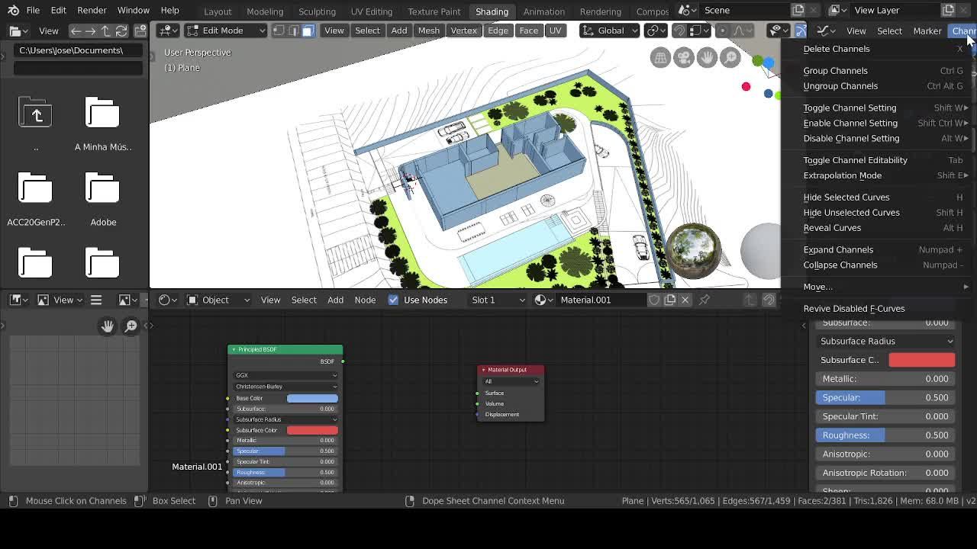Open the Edit Mode dropdown
977x549 pixels.
click(224, 30)
